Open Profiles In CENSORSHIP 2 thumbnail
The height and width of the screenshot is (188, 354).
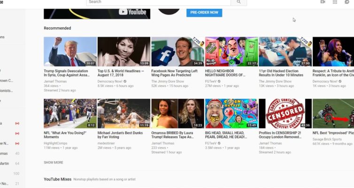click(x=285, y=113)
